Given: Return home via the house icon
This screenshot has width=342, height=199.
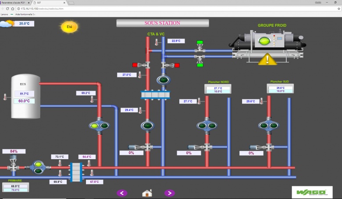Looking at the screenshot, I should pyautogui.click(x=147, y=193).
